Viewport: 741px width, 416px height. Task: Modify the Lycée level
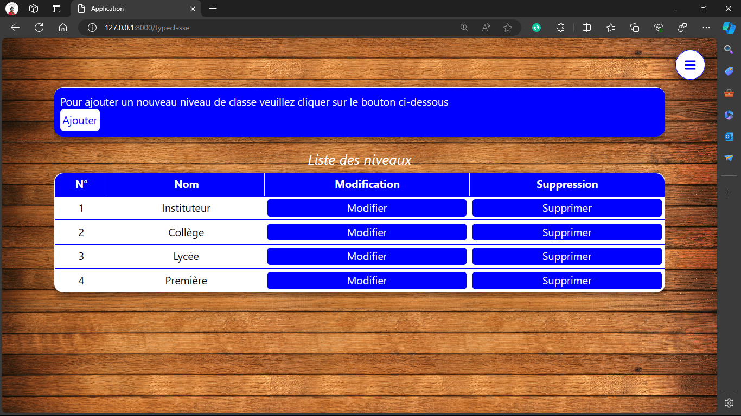(x=367, y=256)
